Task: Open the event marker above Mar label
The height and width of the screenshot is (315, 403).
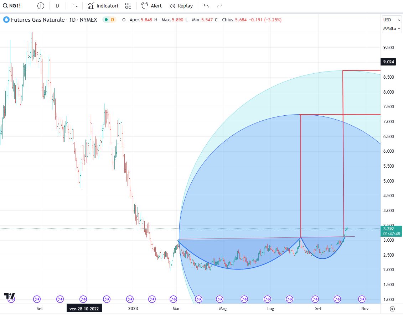Action: pos(174,299)
